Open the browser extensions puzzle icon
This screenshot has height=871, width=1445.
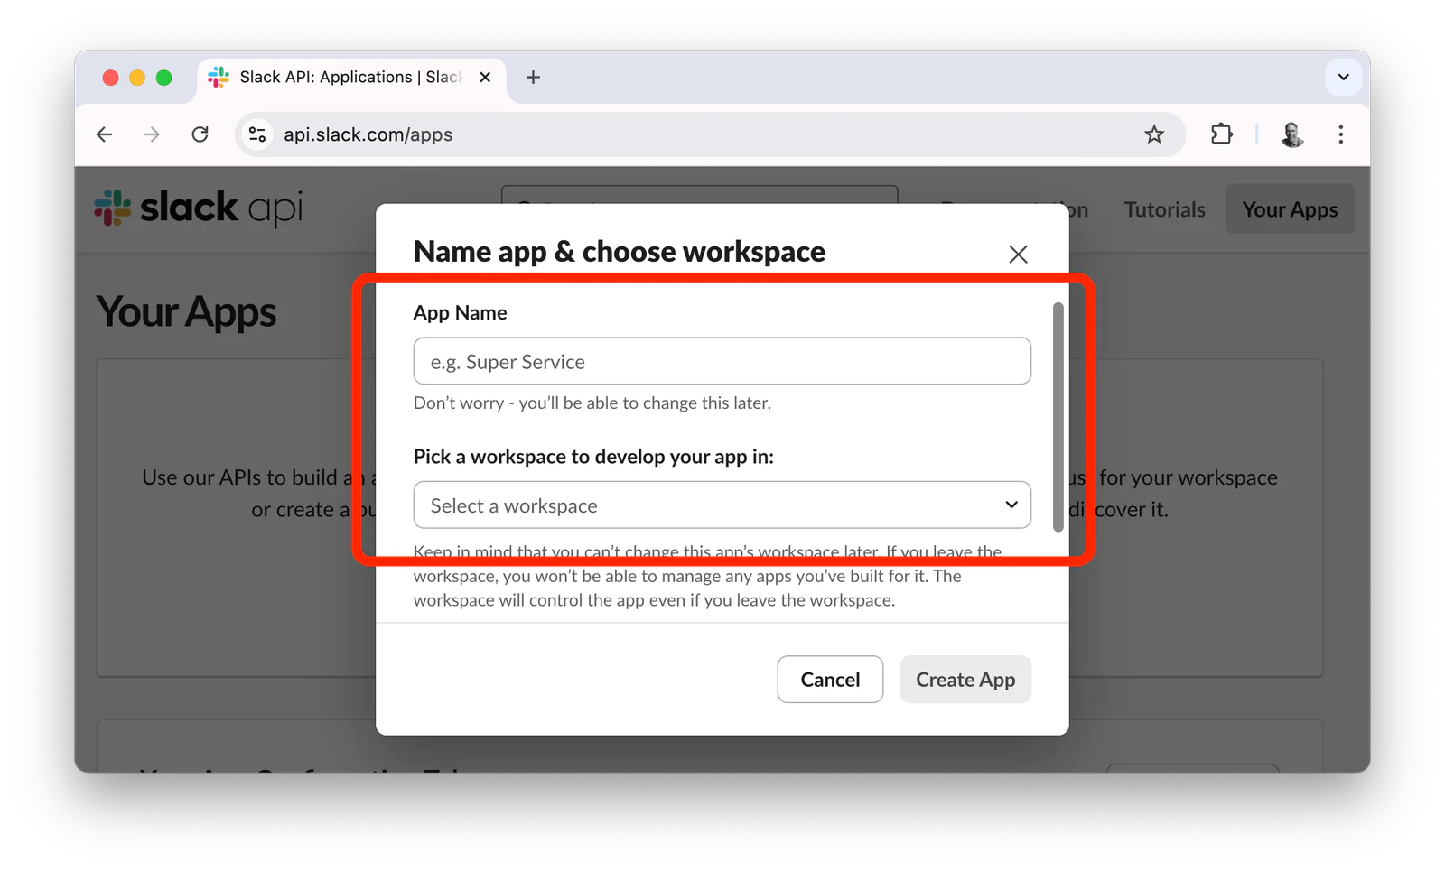tap(1221, 134)
